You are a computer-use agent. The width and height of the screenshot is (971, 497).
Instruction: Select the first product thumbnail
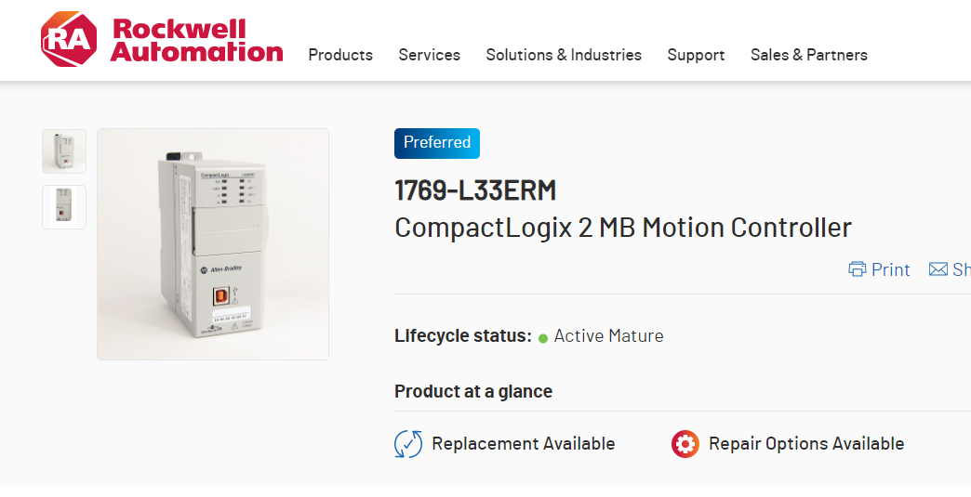pyautogui.click(x=64, y=151)
